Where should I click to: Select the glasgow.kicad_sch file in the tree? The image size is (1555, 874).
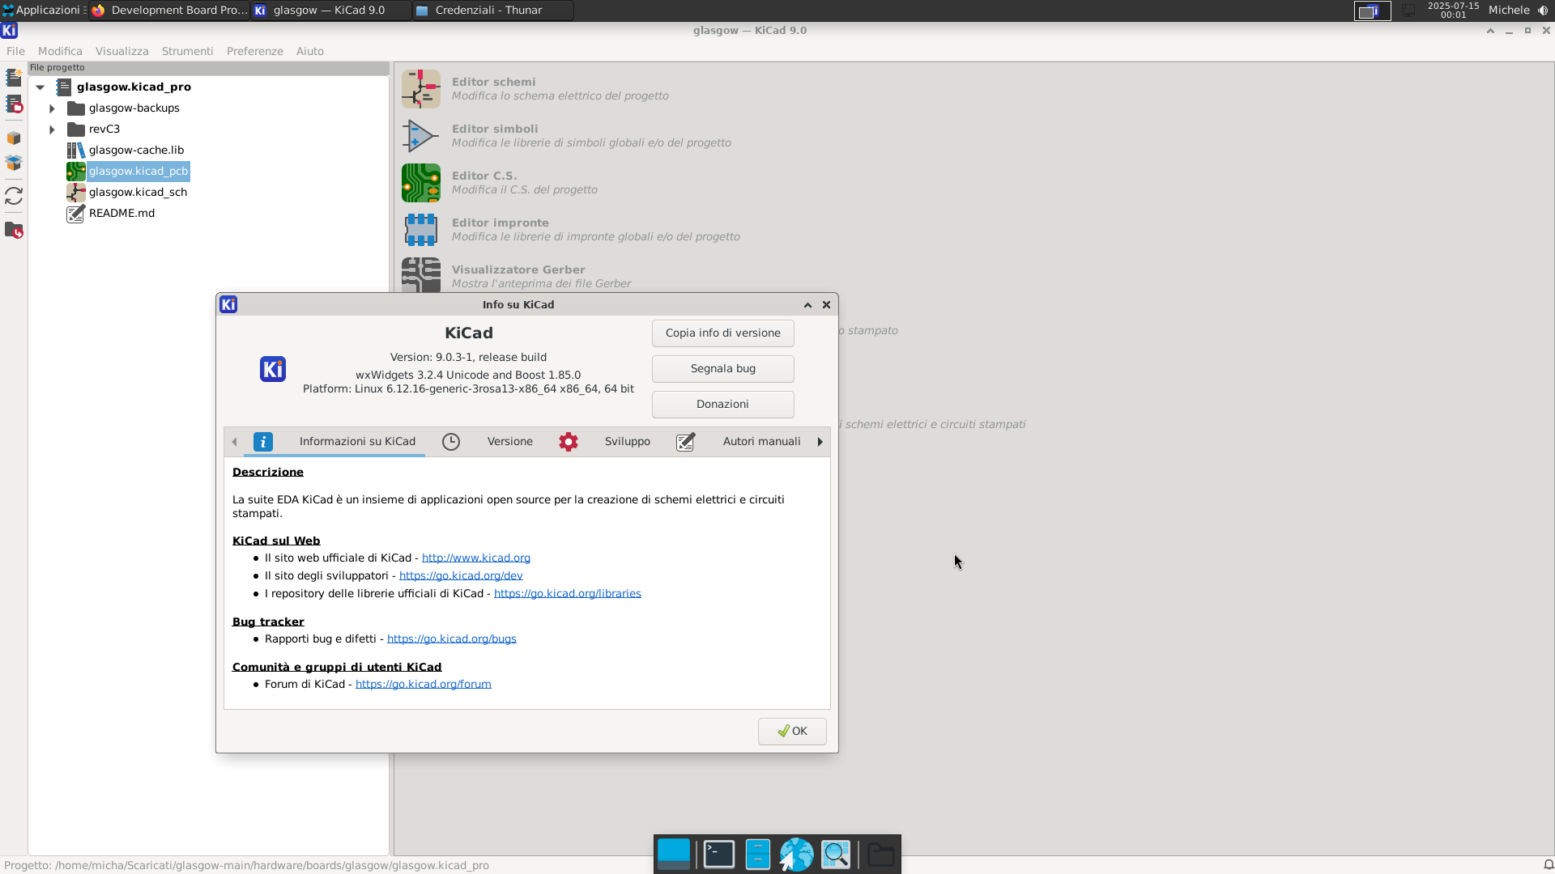tap(138, 193)
